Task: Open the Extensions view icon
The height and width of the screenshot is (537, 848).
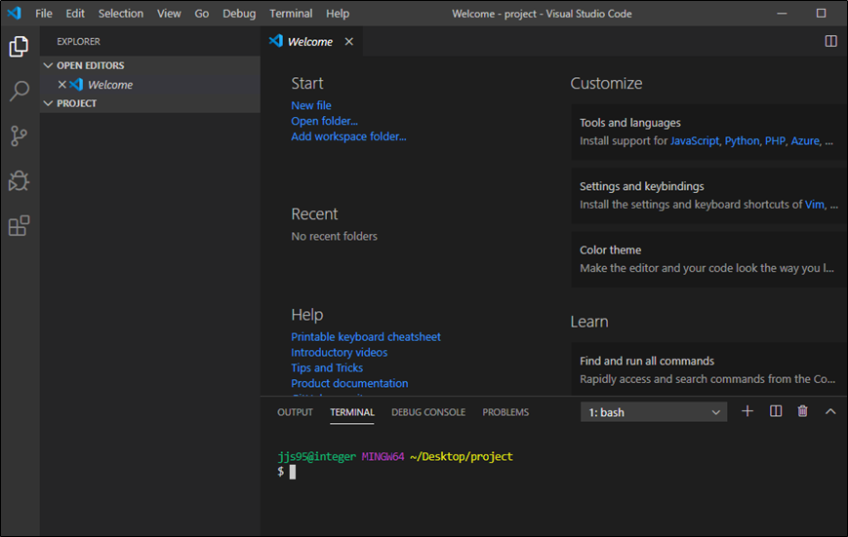Action: coord(19,225)
